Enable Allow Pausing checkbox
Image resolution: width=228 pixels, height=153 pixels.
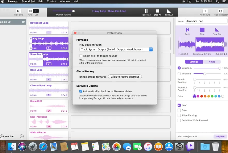[x=179, y=115]
